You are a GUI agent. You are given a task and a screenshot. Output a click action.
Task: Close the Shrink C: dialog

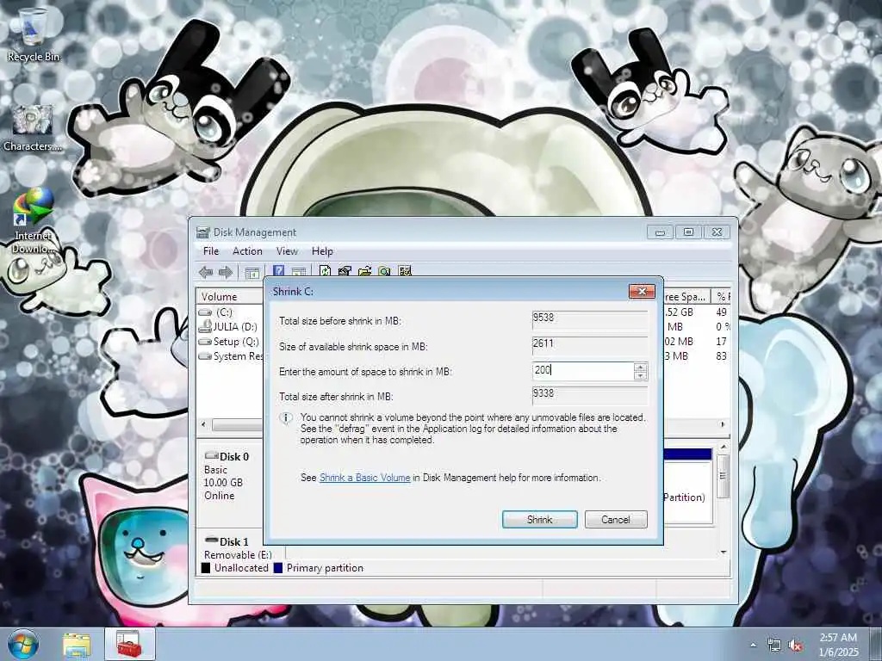(x=642, y=291)
